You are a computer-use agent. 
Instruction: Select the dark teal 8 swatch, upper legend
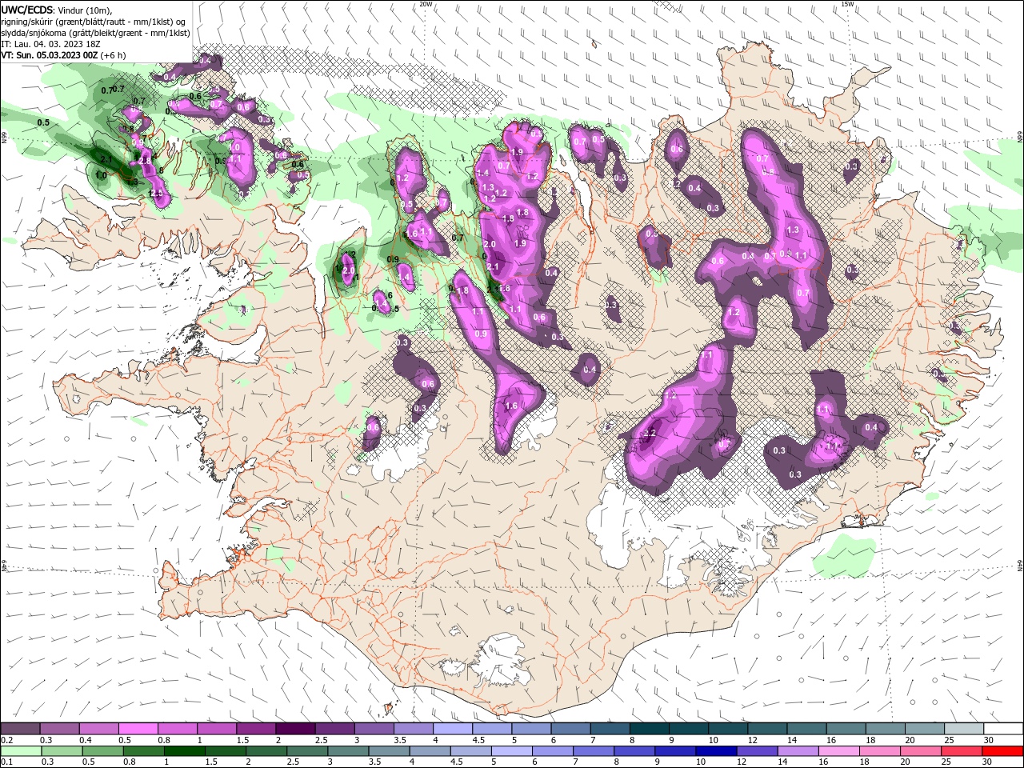[x=650, y=728]
